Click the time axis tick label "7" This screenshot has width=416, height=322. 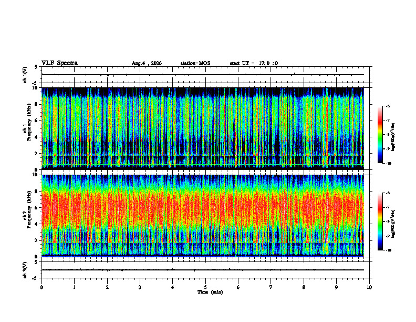[271, 287]
